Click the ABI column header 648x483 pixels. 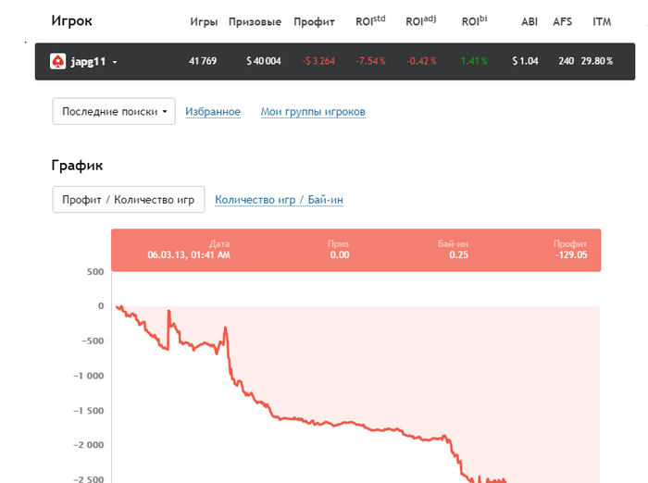[x=530, y=21]
